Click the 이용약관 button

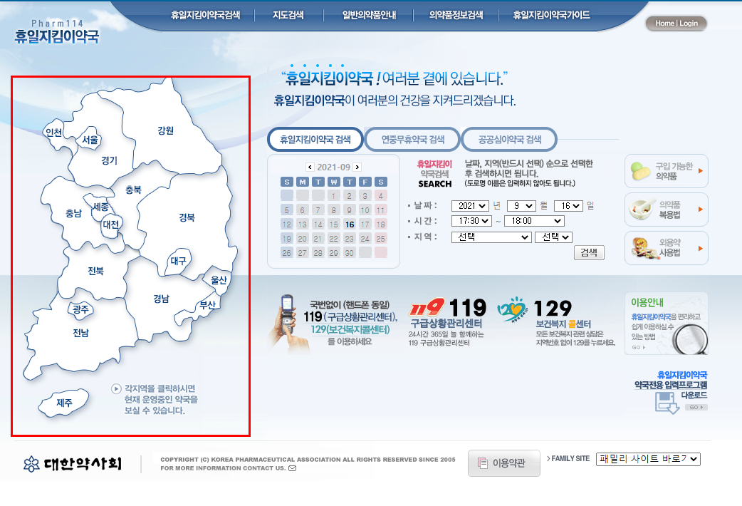pyautogui.click(x=504, y=463)
